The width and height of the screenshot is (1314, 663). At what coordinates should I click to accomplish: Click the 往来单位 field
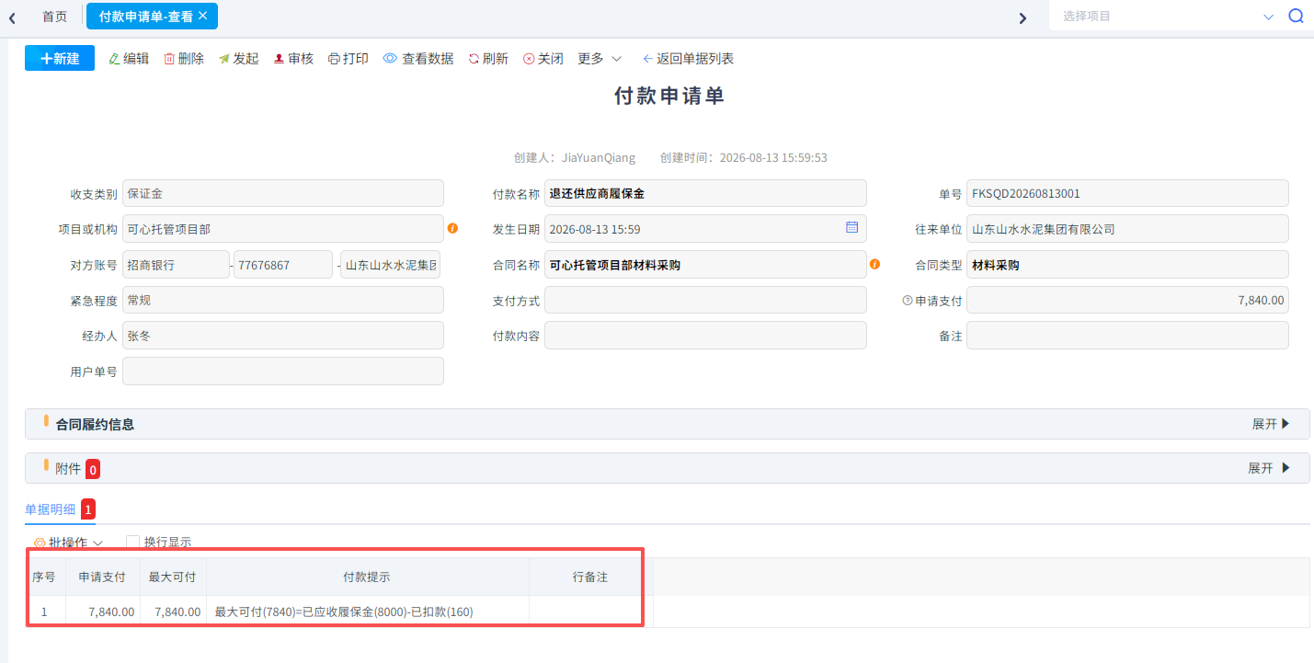1127,229
